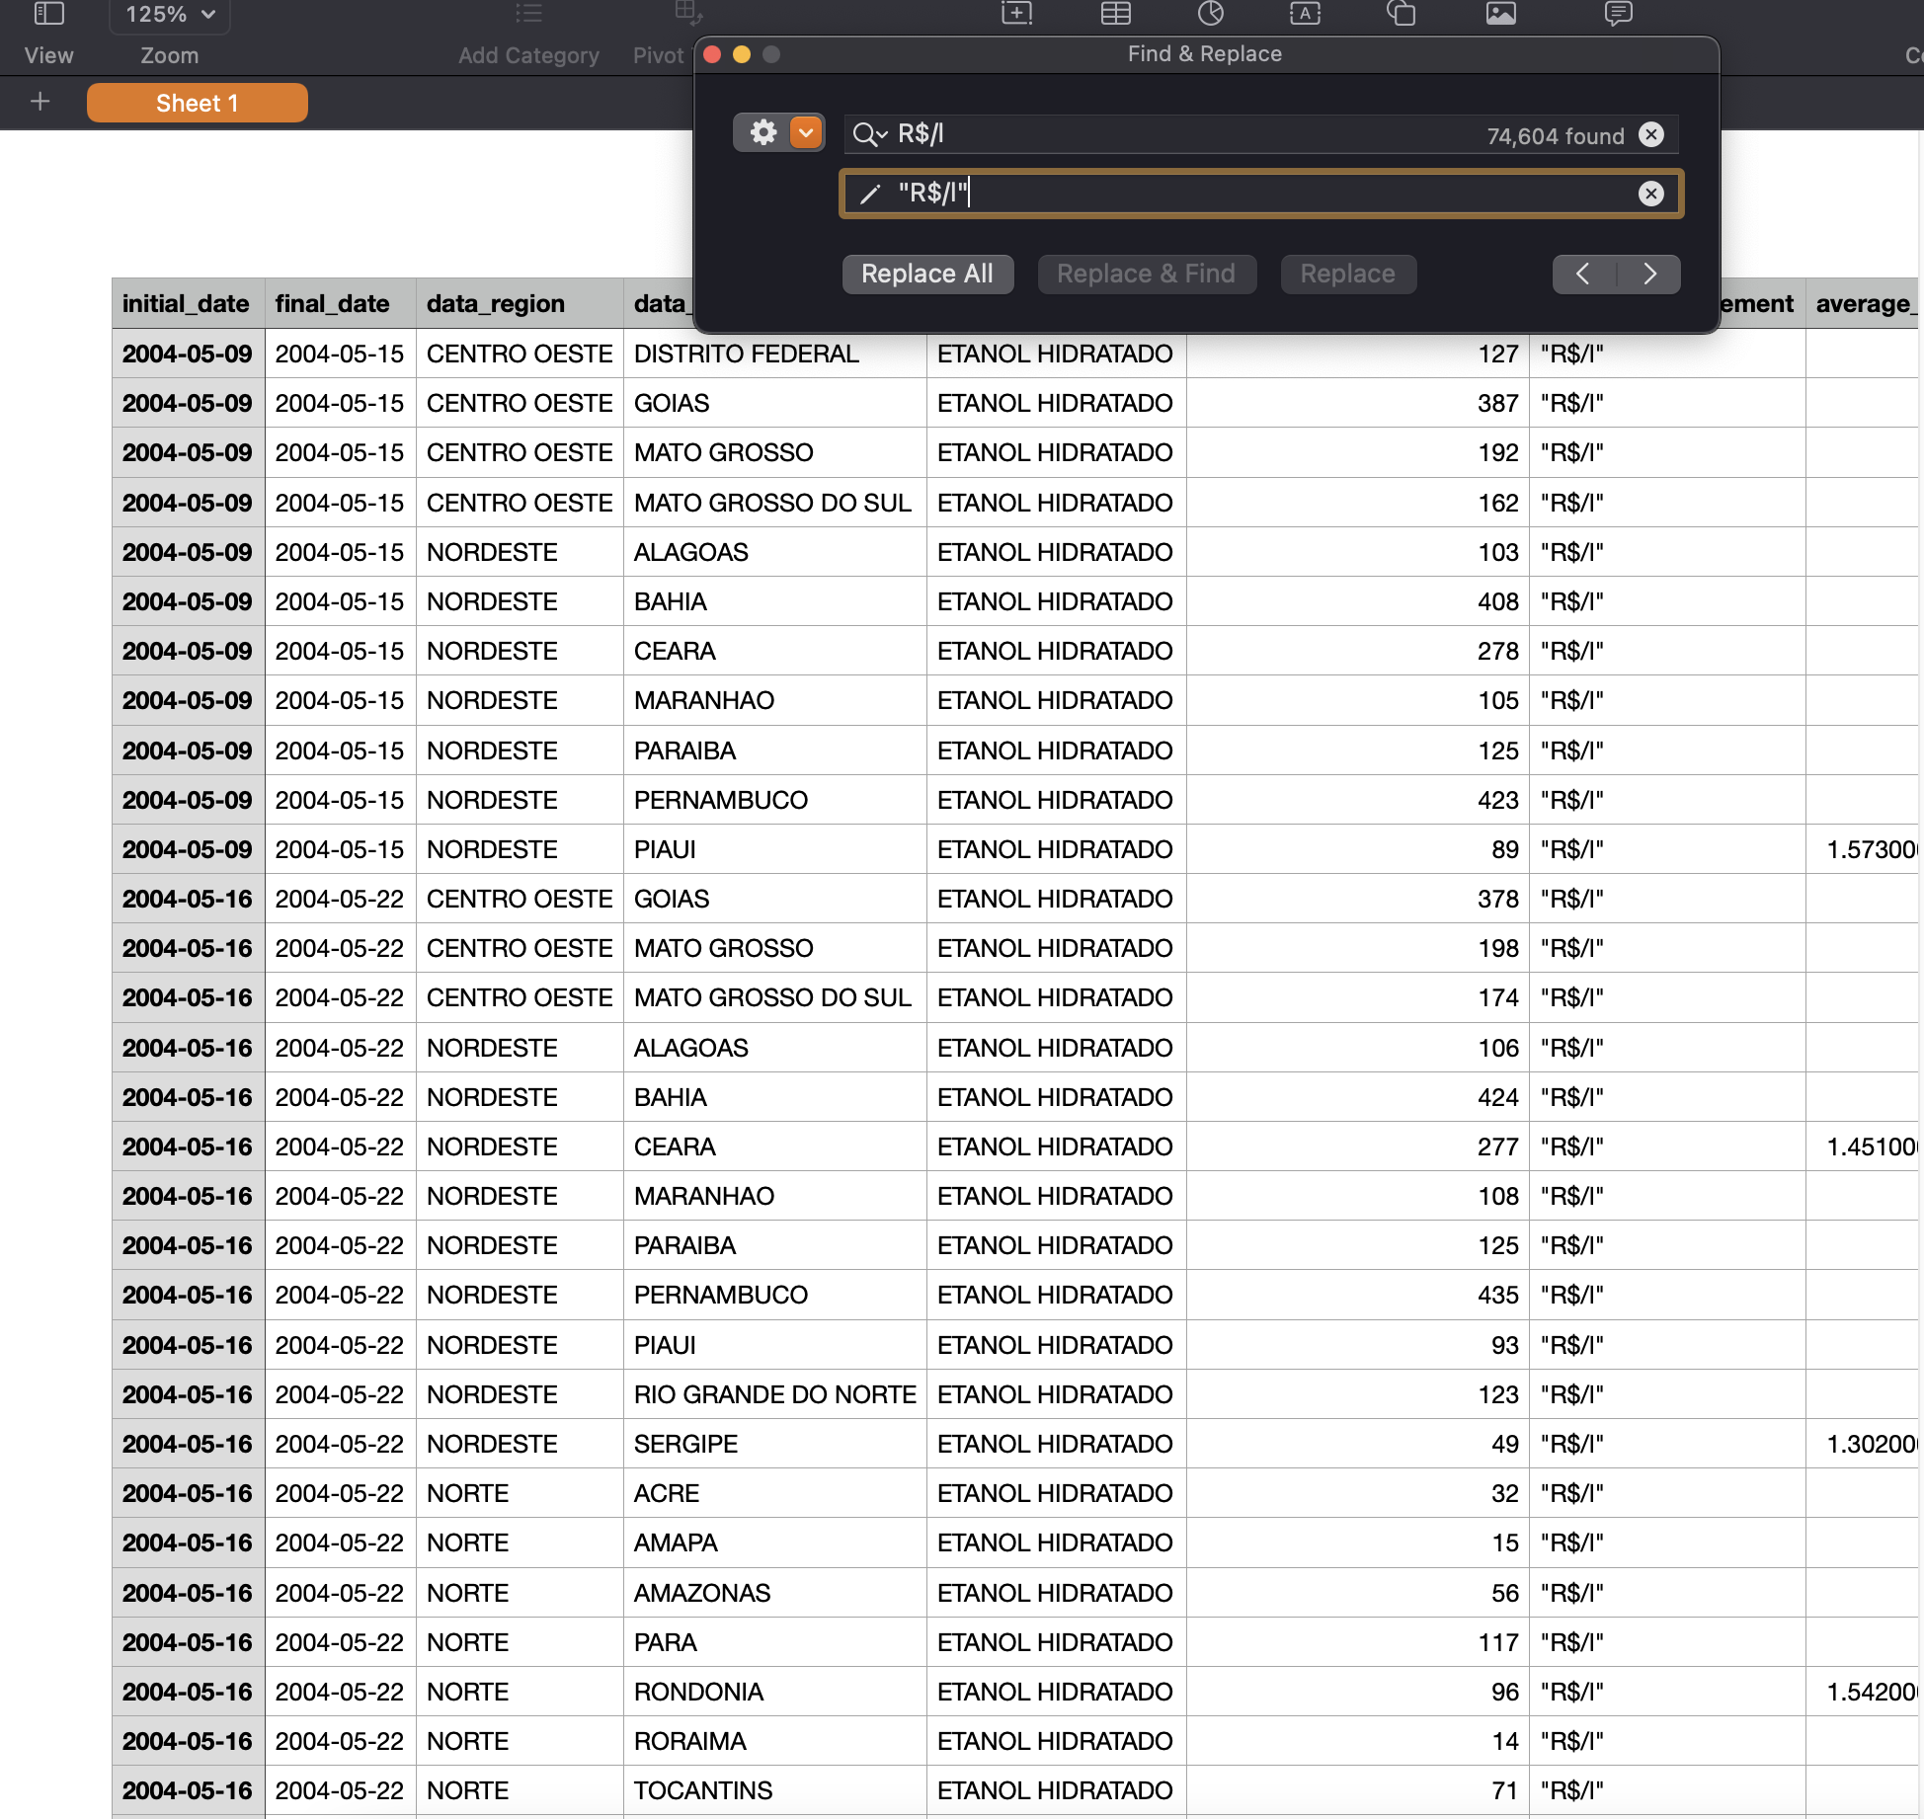Open the Media icon to insert an image
The image size is (1924, 1819).
[x=1500, y=15]
